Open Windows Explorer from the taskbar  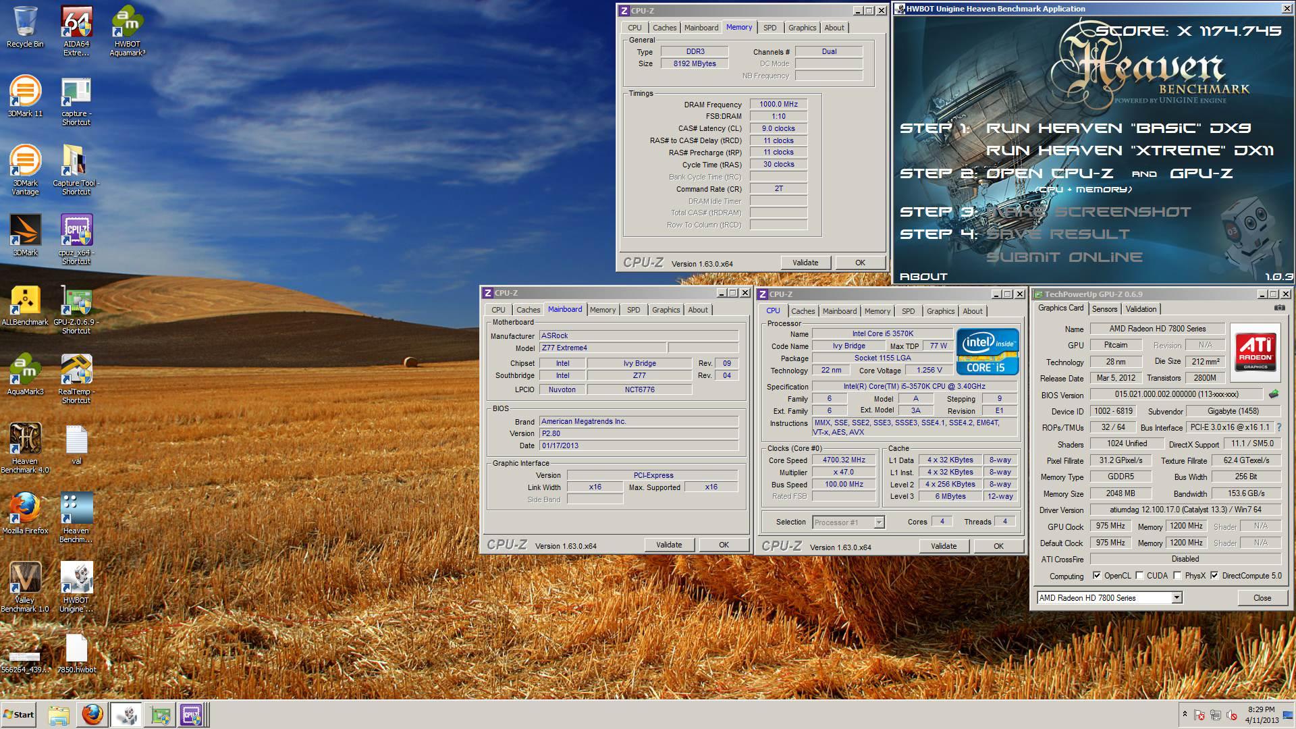click(x=59, y=714)
